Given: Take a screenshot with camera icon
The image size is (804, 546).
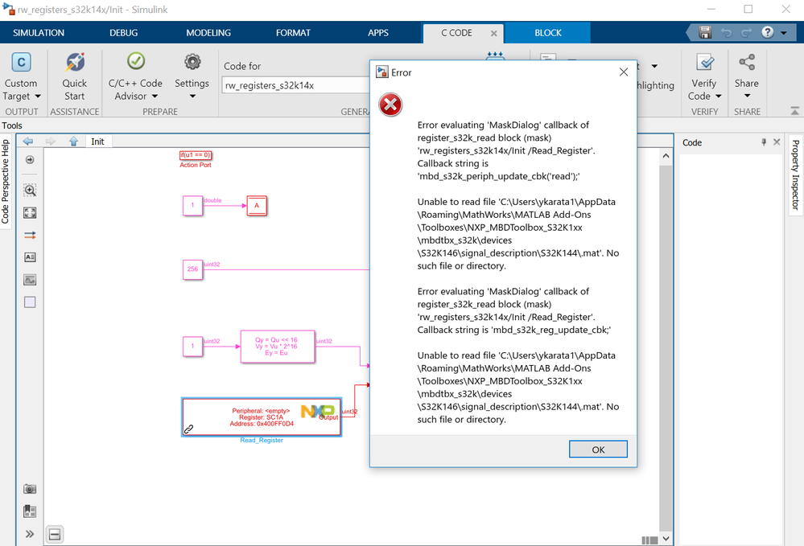Looking at the screenshot, I should click(x=30, y=489).
